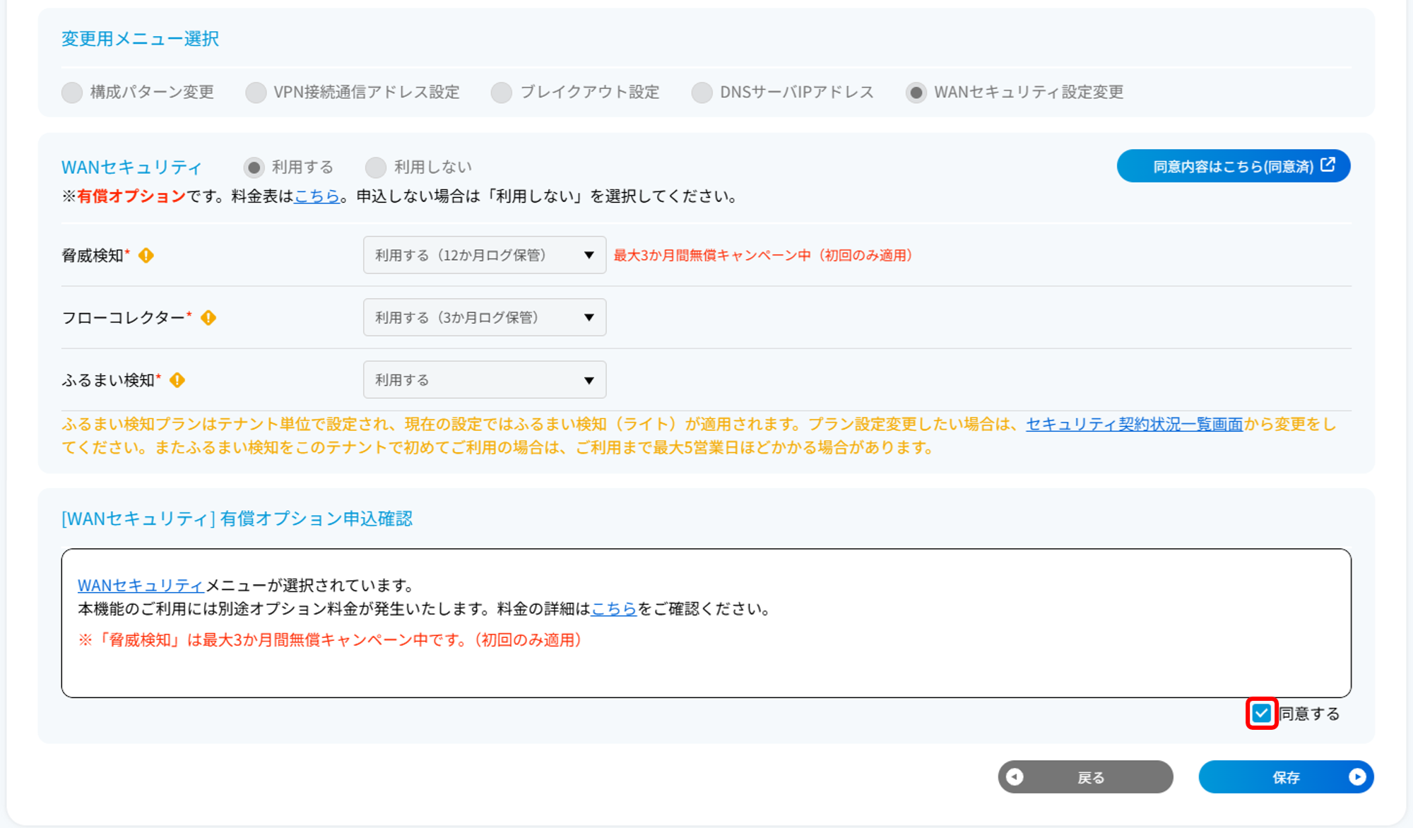Click the ふるまい検知 info warning icon

[177, 380]
